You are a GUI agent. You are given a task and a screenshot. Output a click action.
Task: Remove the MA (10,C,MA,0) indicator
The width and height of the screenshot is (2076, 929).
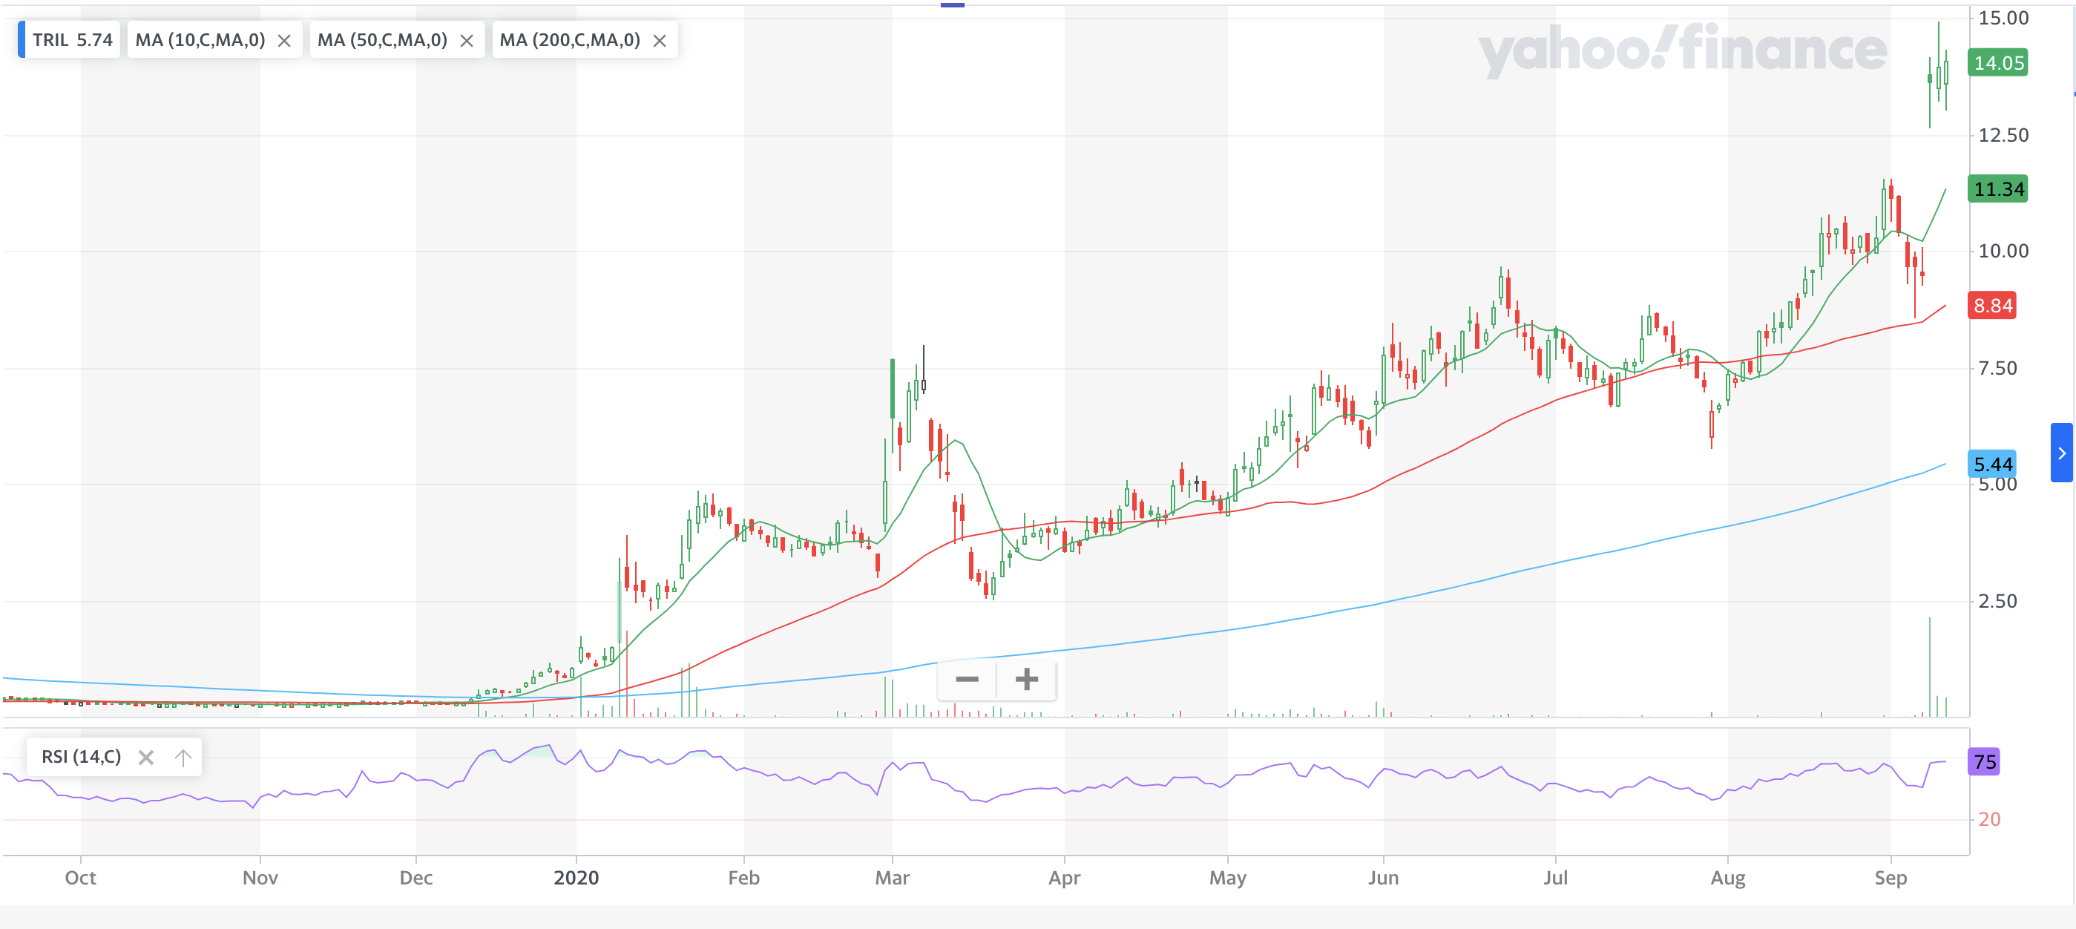pyautogui.click(x=284, y=41)
